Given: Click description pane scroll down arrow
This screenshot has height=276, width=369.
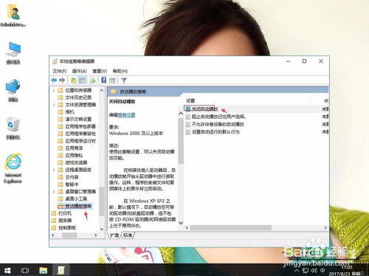Looking at the screenshot, I should tap(181, 223).
